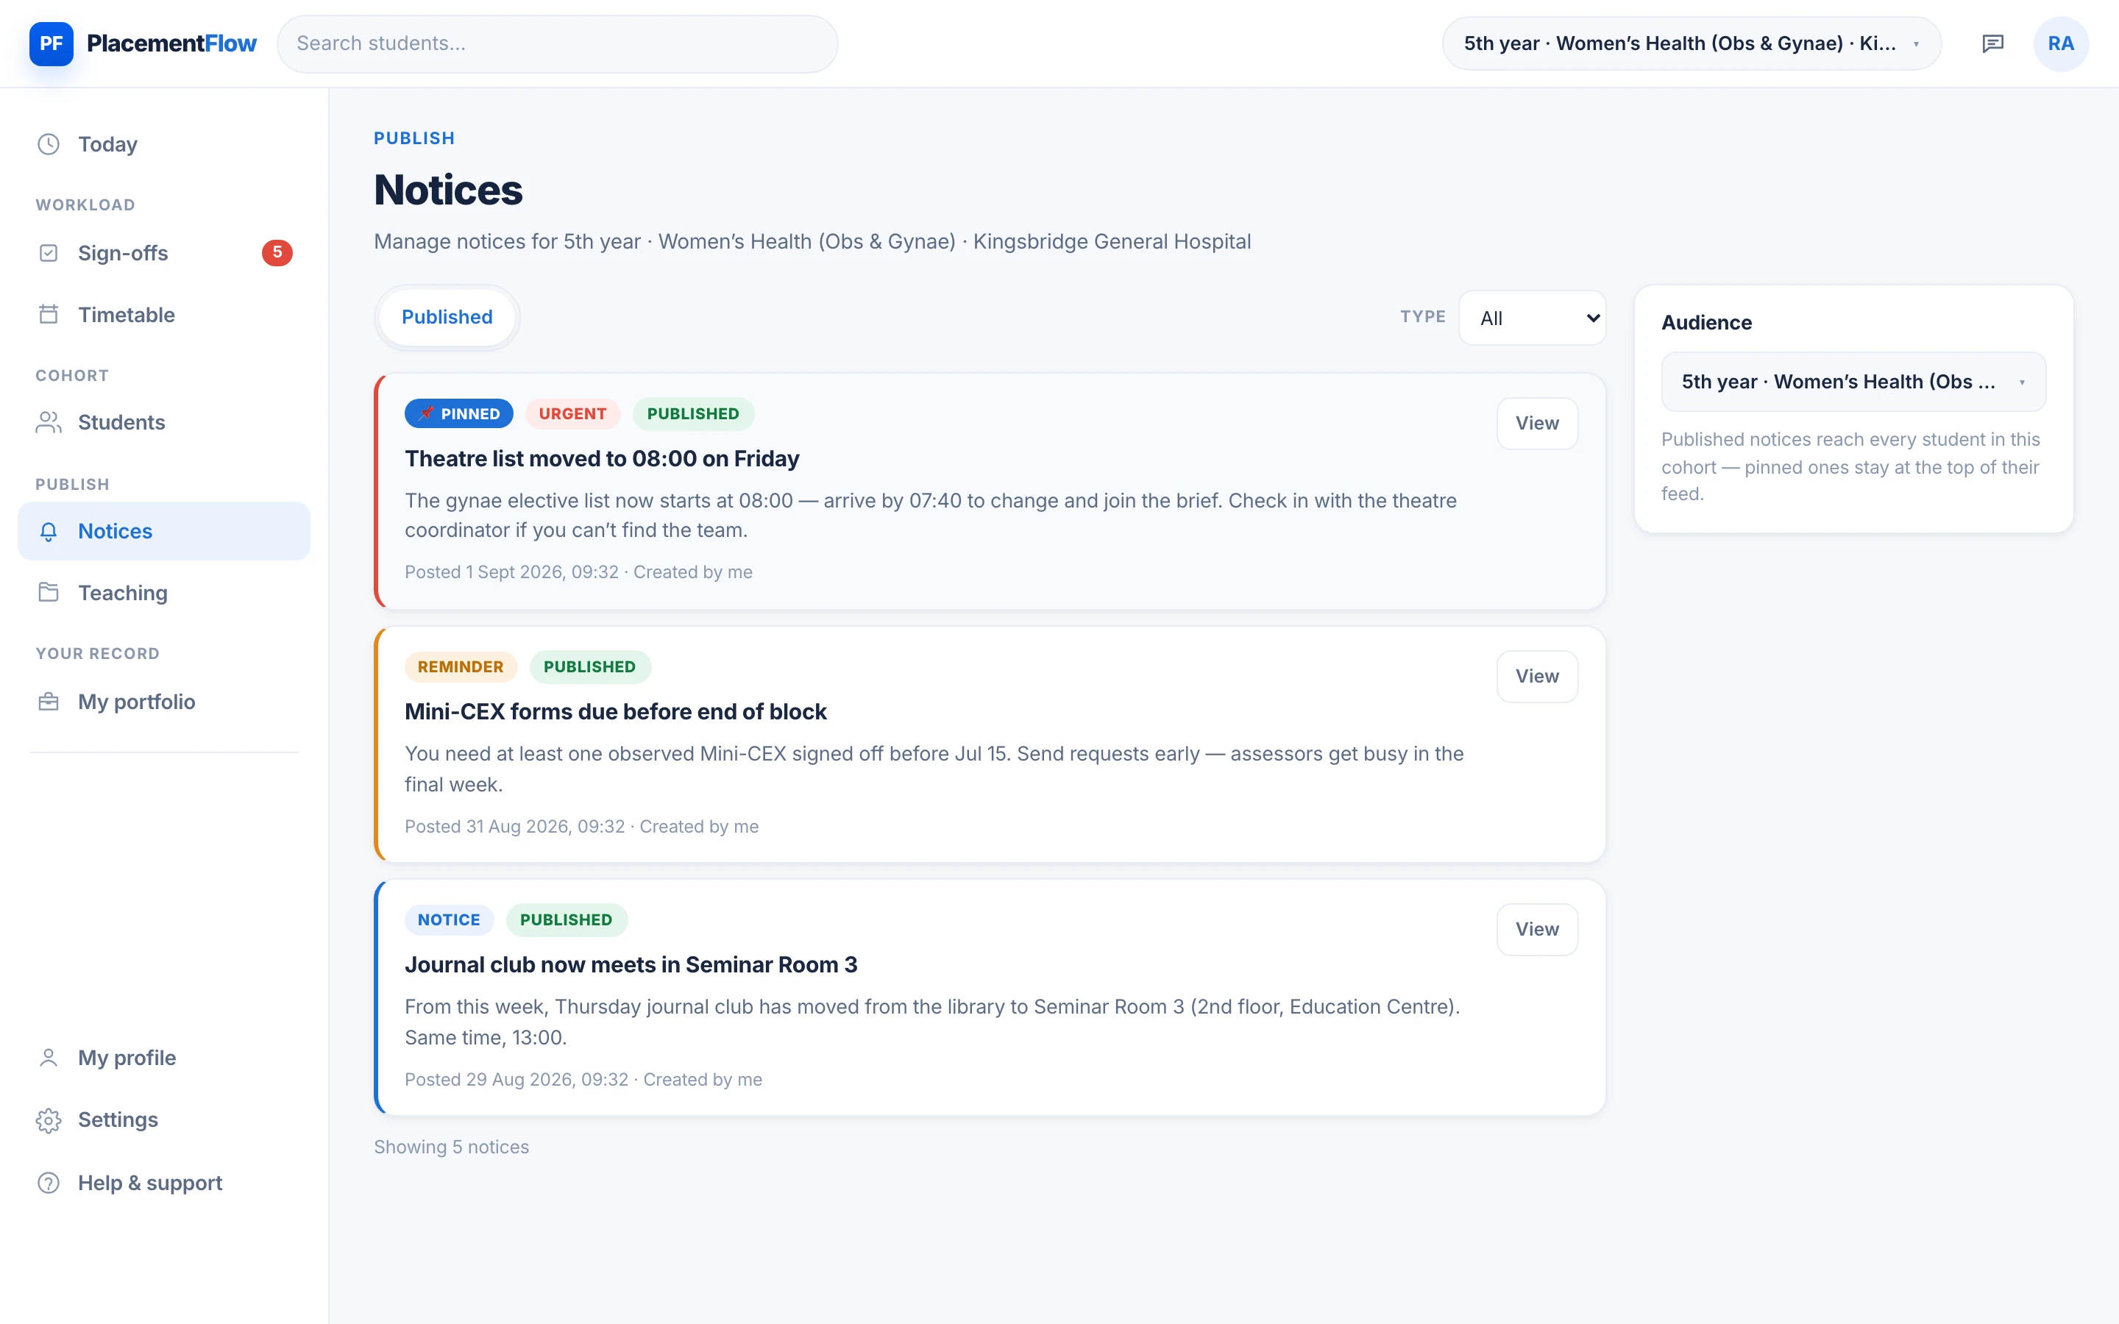Click the Teaching folder icon
Viewport: 2119px width, 1324px height.
pos(49,593)
